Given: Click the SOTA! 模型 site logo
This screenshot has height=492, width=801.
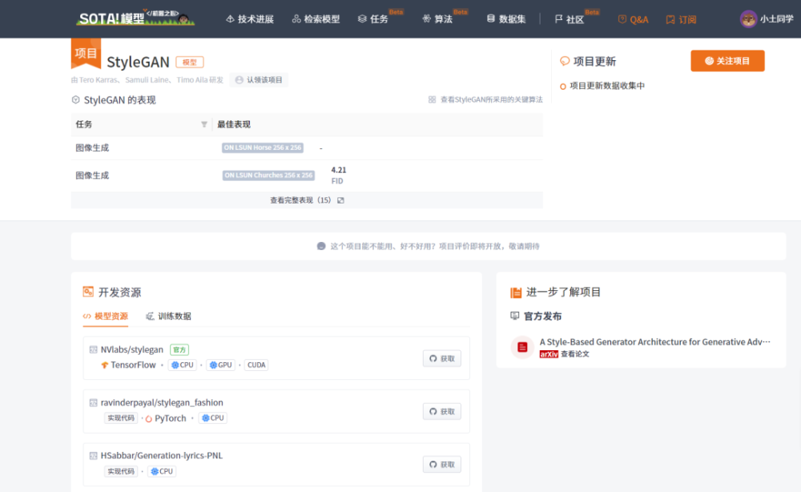Looking at the screenshot, I should click(x=135, y=18).
